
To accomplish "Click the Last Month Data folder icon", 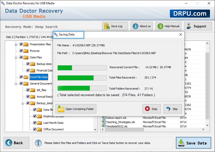I will pos(39,123).
